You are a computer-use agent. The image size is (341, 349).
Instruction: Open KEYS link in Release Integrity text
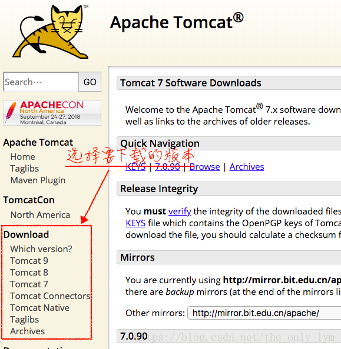[135, 223]
